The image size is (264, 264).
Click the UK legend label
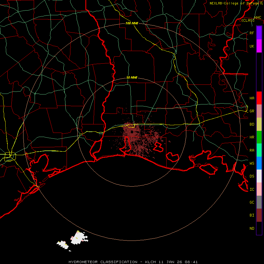click(252, 46)
